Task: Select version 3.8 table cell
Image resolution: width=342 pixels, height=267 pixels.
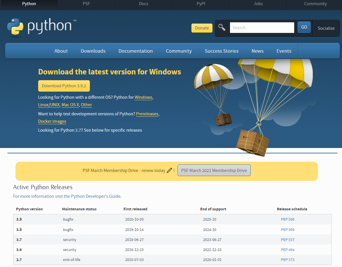Action: [x=19, y=230]
